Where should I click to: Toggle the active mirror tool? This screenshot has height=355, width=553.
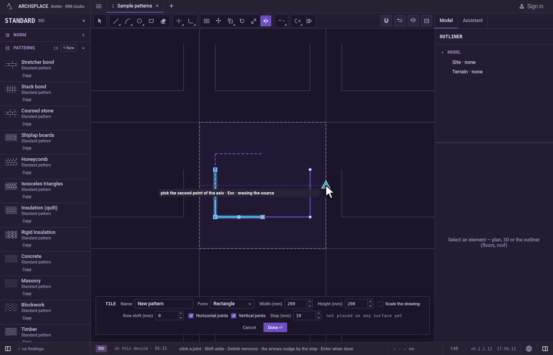266,21
